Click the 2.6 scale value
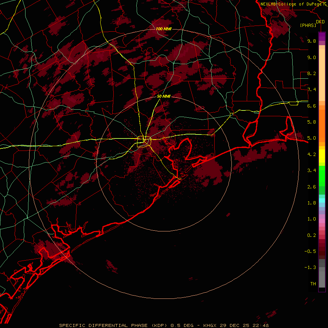 coord(312,187)
